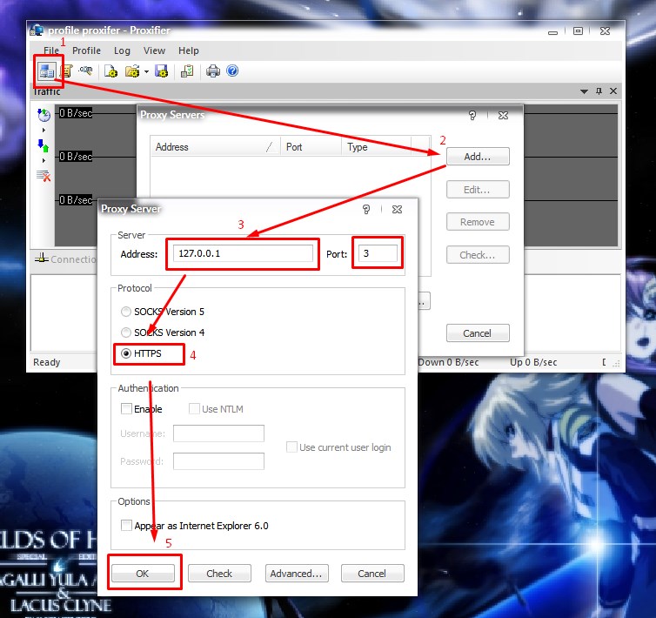The height and width of the screenshot is (618, 656).
Task: Expand the open profile dropdown arrow
Action: 146,71
